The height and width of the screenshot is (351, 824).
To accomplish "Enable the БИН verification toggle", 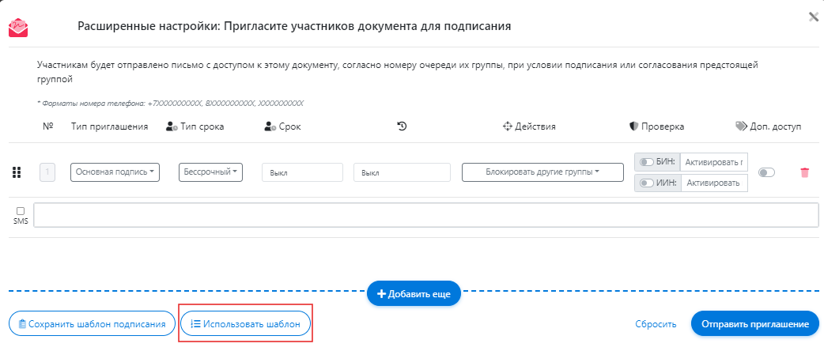I will (x=647, y=162).
